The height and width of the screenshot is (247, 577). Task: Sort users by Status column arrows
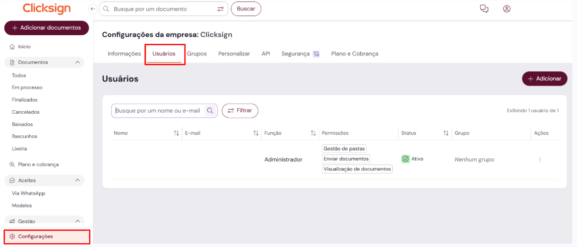point(445,133)
